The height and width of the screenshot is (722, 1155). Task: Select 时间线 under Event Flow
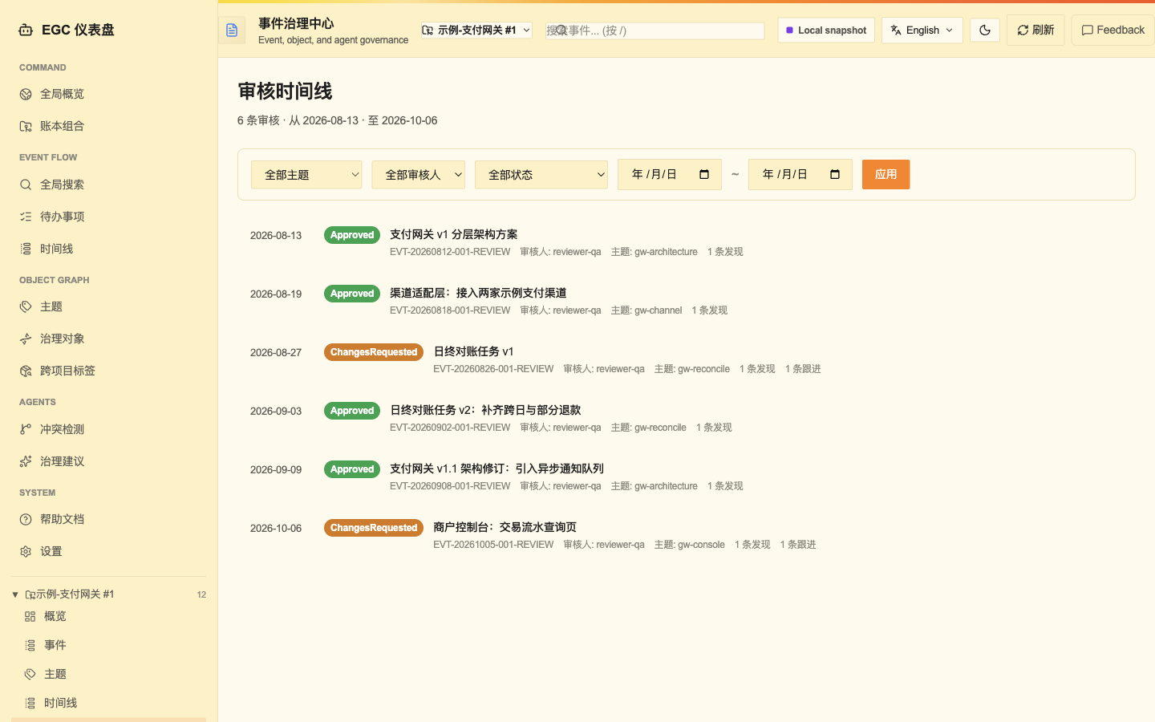pyautogui.click(x=108, y=249)
